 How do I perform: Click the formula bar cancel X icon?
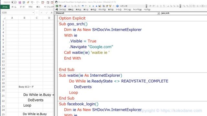point(41,13)
